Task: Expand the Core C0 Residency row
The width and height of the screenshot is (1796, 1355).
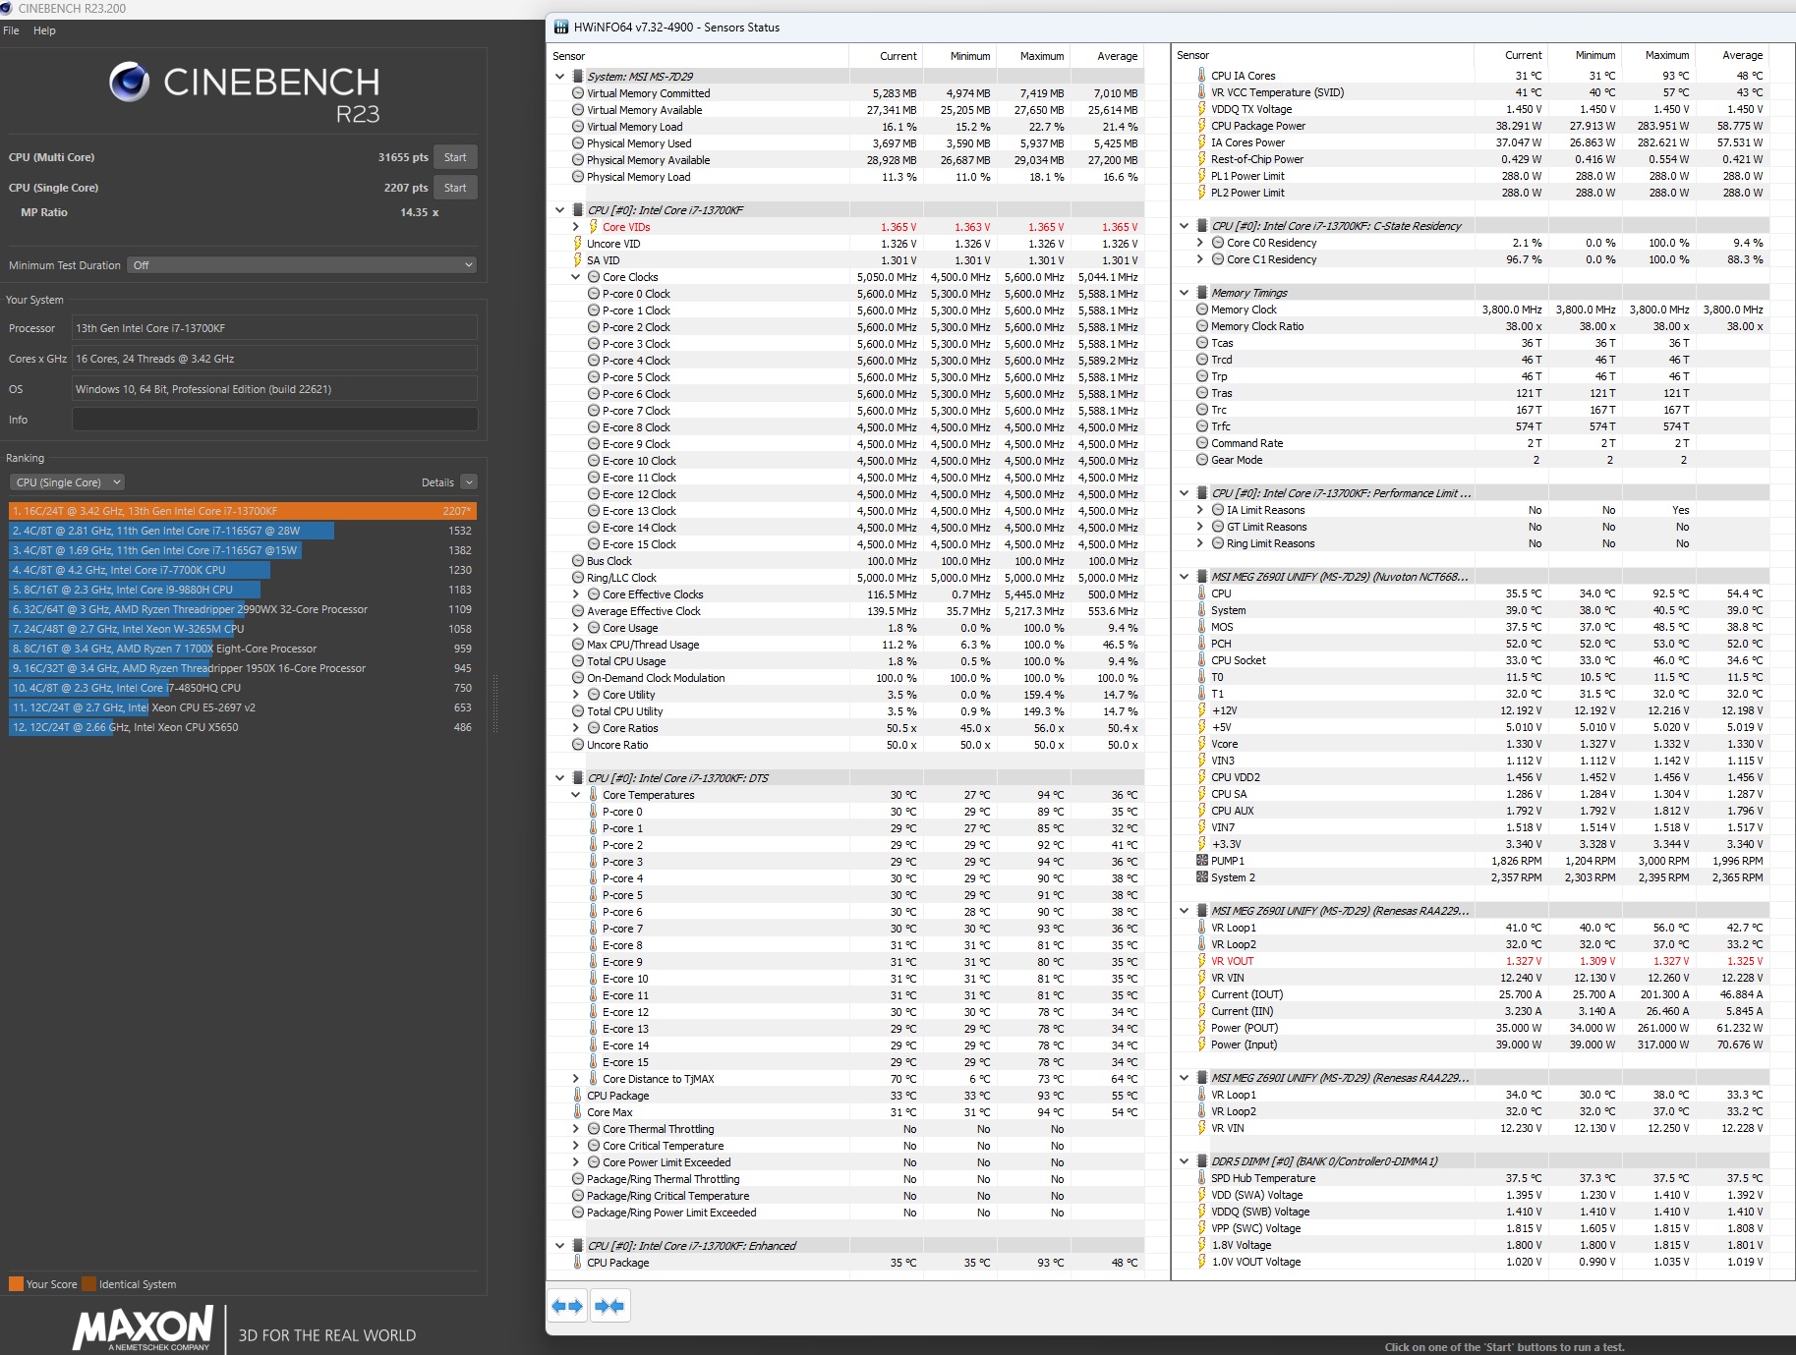Action: [1200, 243]
